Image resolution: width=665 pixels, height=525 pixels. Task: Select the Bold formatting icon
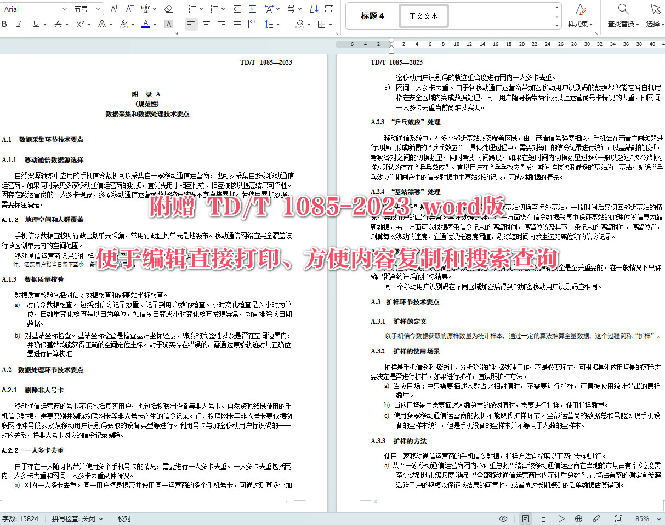click(5, 25)
